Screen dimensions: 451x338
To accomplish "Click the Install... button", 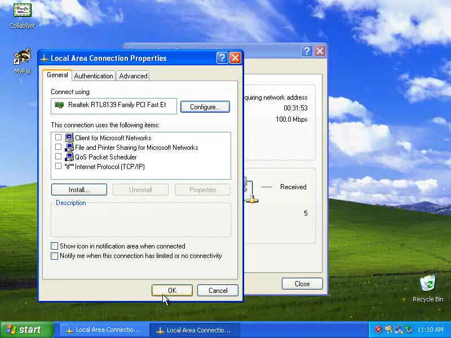I will click(79, 190).
